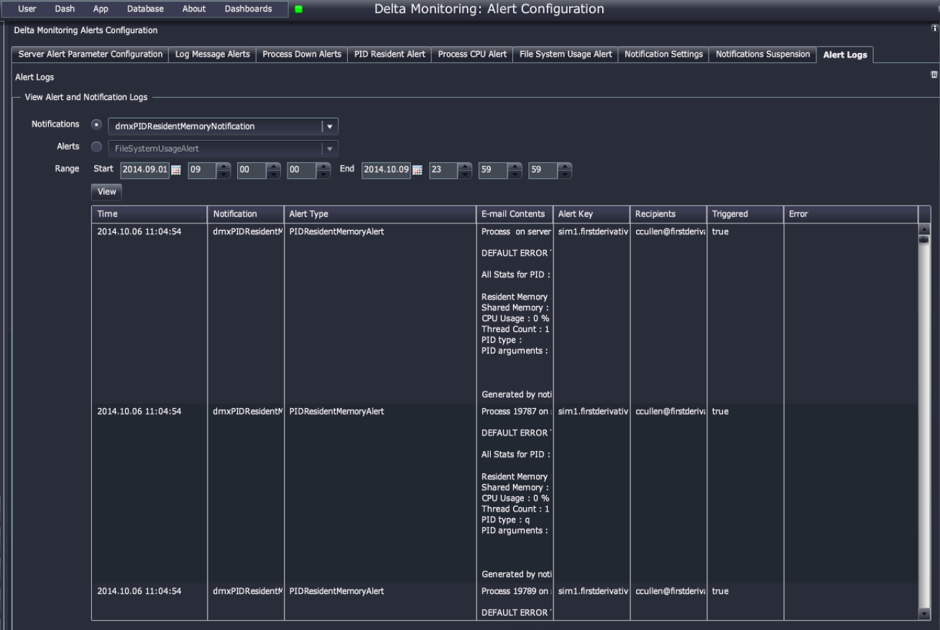Sort by the Alert Type column header
This screenshot has width=940, height=630.
pyautogui.click(x=380, y=214)
